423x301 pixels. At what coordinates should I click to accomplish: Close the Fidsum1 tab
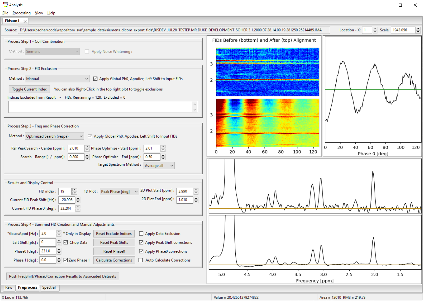tap(25, 21)
